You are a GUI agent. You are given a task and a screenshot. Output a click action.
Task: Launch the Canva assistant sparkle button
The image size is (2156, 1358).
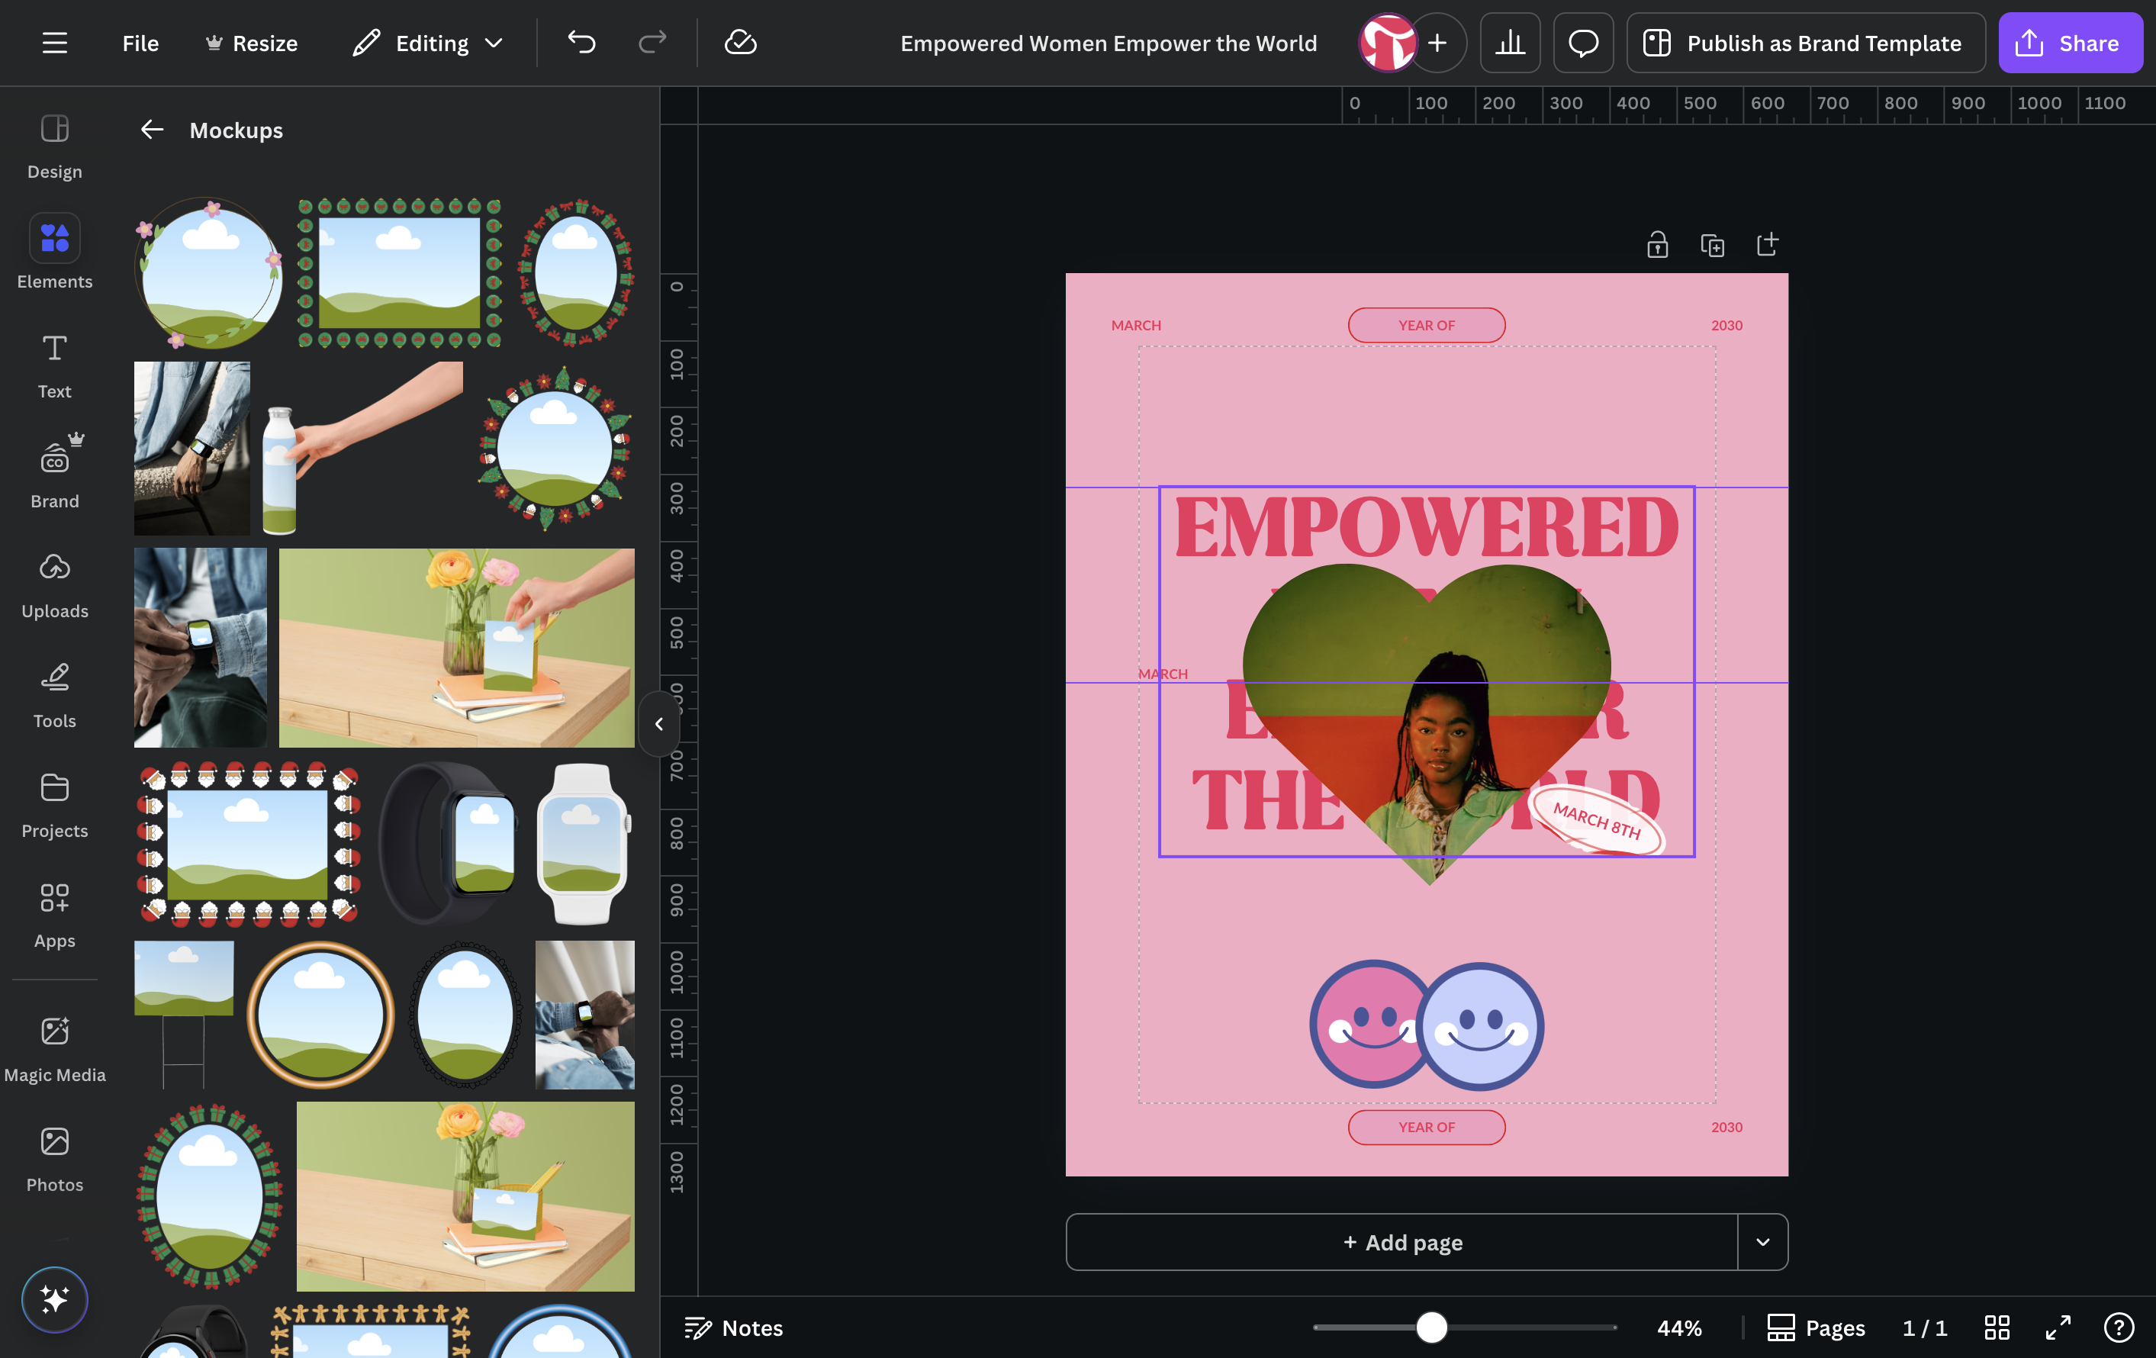55,1299
